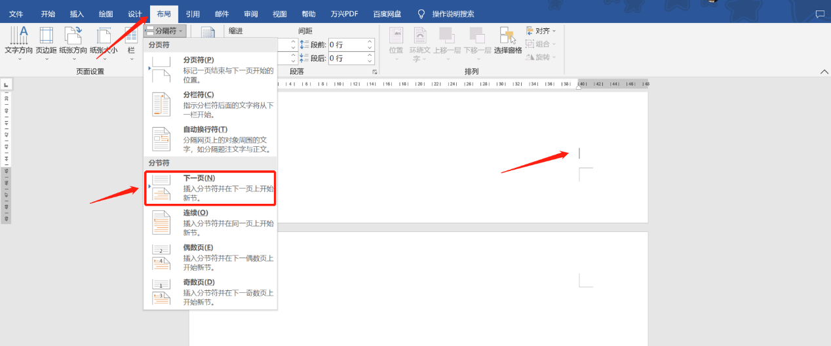Click the 连续(O) continuous break icon
Viewport: 831px width, 346px height.
point(161,222)
